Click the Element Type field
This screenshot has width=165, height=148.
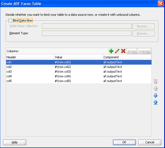[87, 33]
